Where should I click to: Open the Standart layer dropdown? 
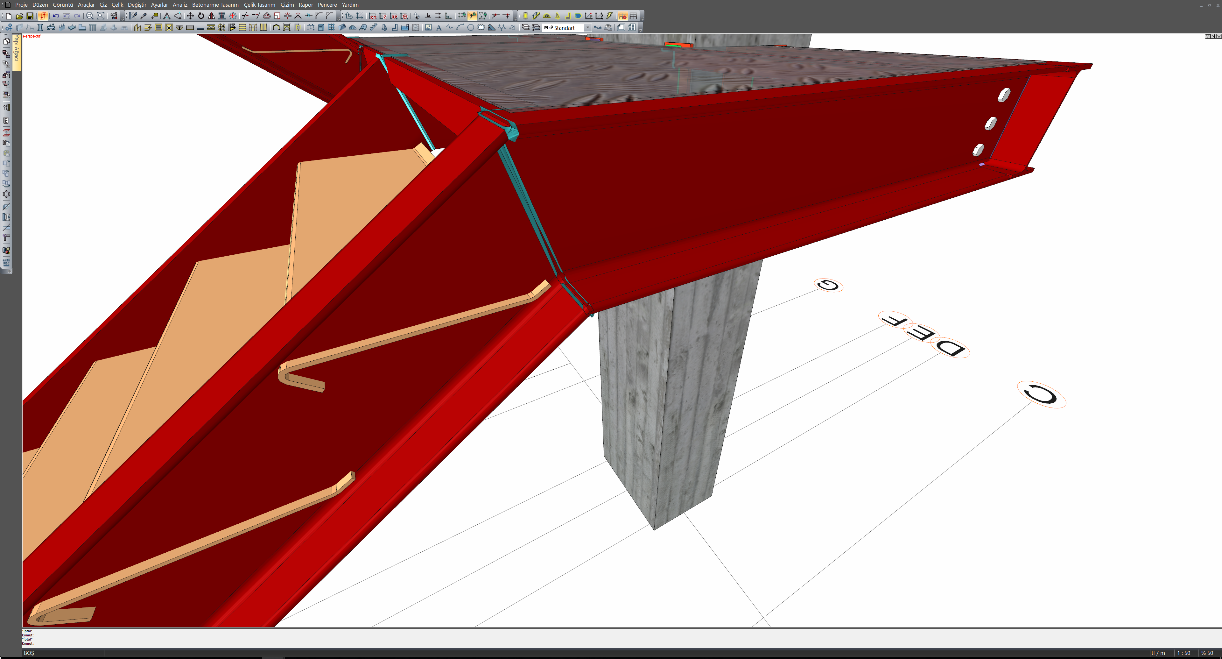click(587, 27)
